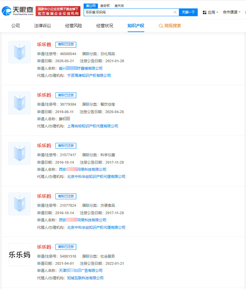The width and height of the screenshot is (246, 289).
Task: Select the 查老板 search tab
Action: coord(105,6)
